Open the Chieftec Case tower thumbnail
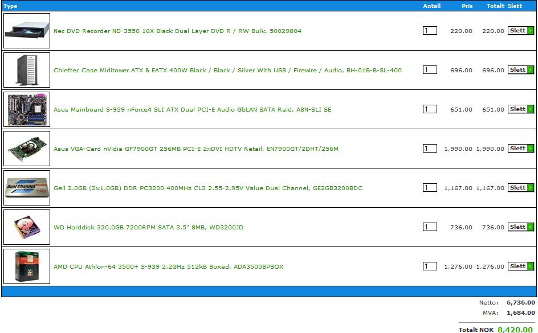 pyautogui.click(x=27, y=70)
